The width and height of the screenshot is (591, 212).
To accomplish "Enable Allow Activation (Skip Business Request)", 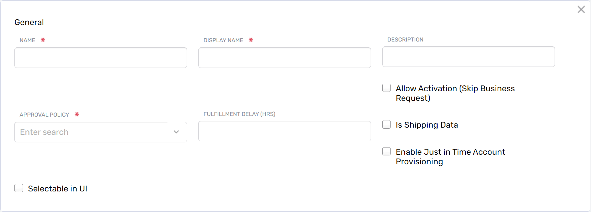I will (386, 88).
